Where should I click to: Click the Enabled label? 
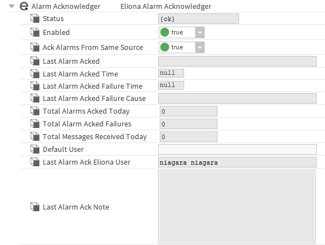click(56, 32)
